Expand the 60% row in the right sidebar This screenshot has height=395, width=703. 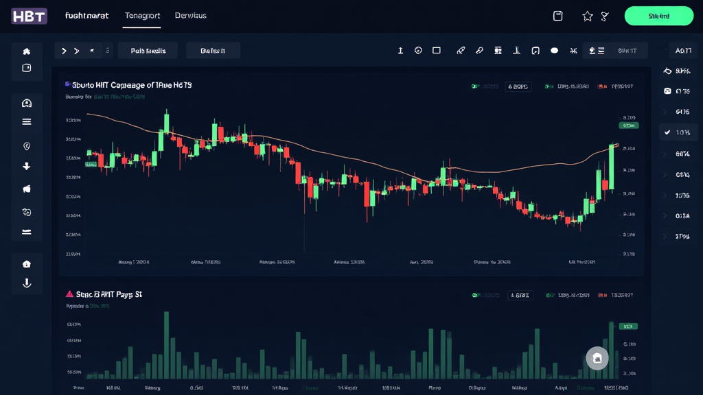(678, 153)
